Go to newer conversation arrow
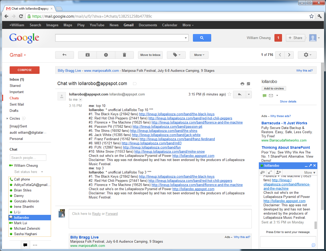The image size is (326, 251). 280,55
